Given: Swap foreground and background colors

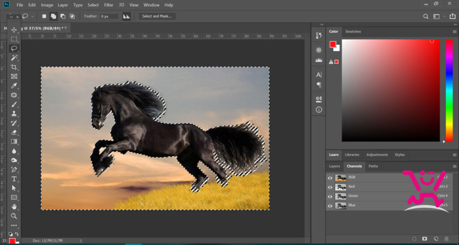Looking at the screenshot, I should pyautogui.click(x=17, y=234).
